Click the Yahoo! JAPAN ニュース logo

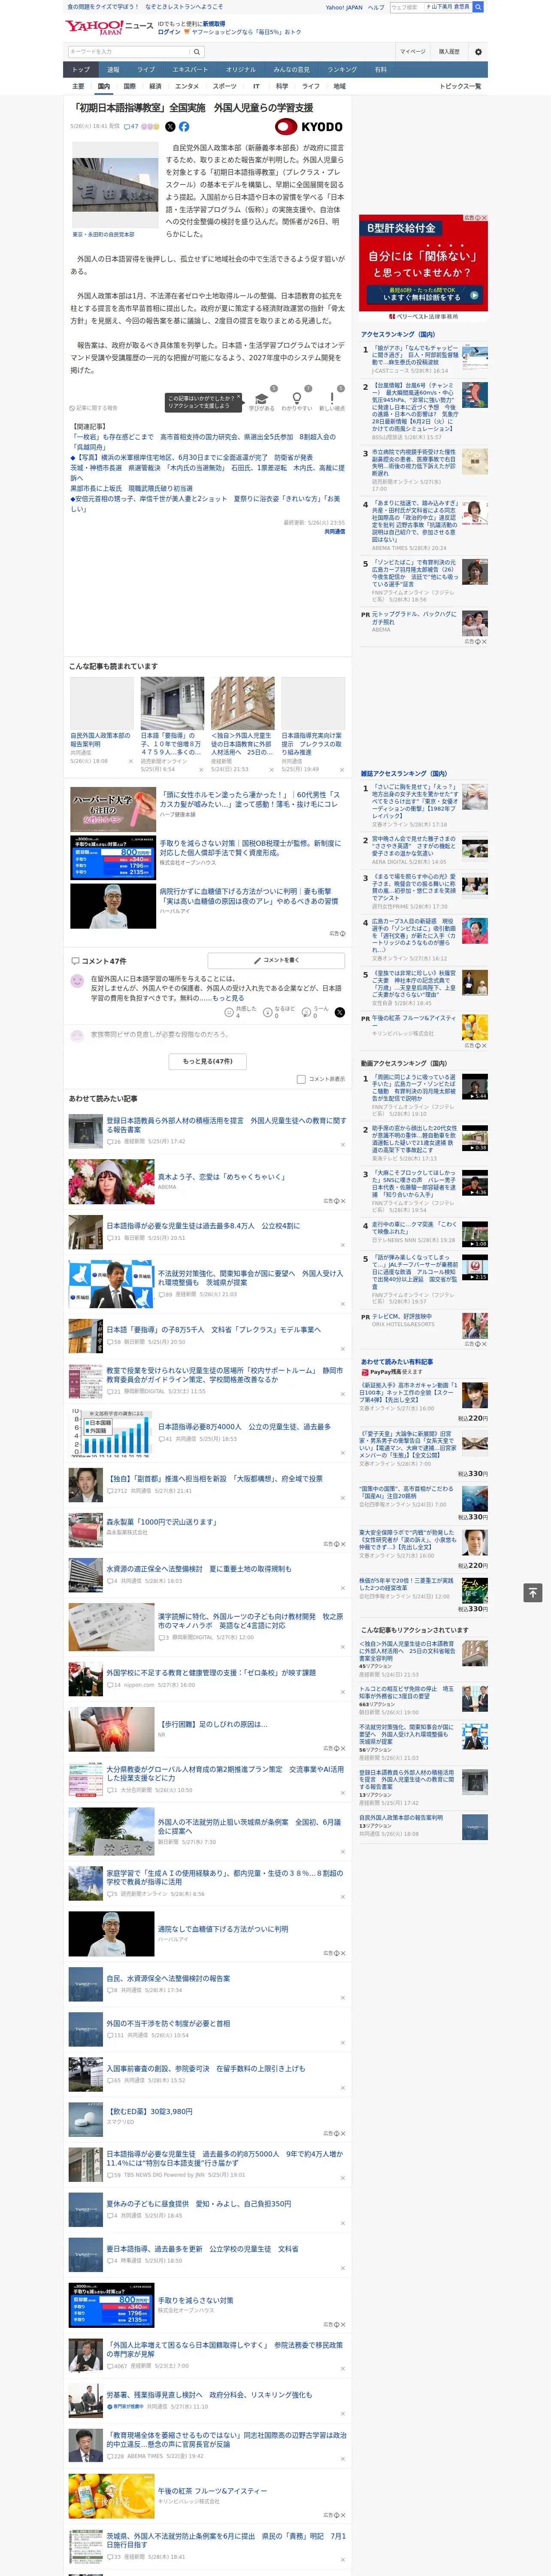click(110, 27)
